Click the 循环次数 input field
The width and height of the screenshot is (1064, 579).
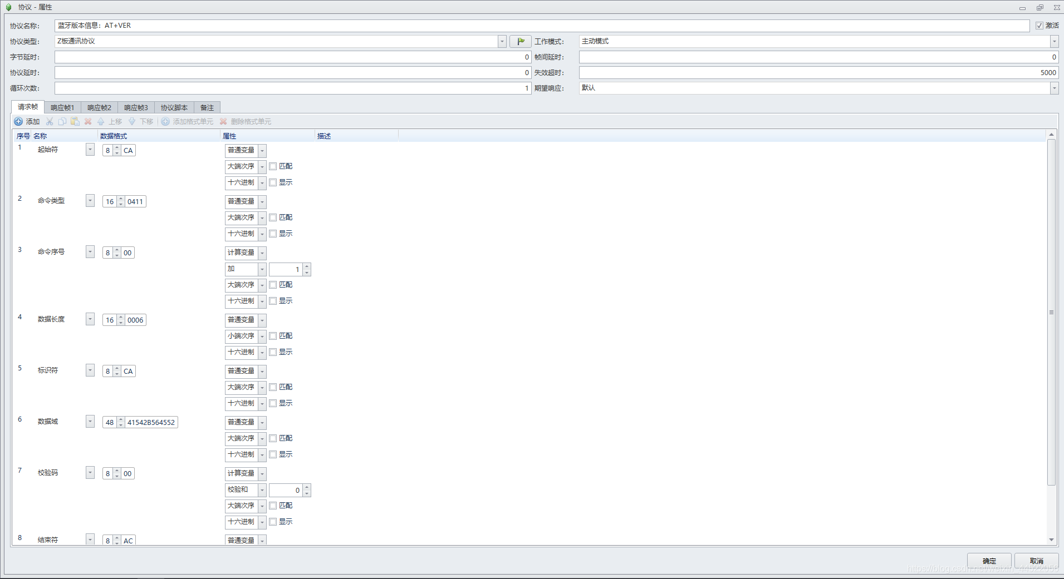pos(293,88)
